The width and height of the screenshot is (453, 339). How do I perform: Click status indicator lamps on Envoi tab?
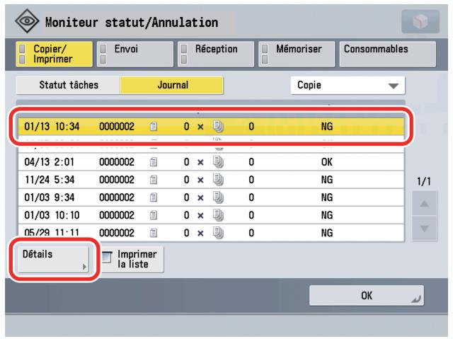click(103, 54)
